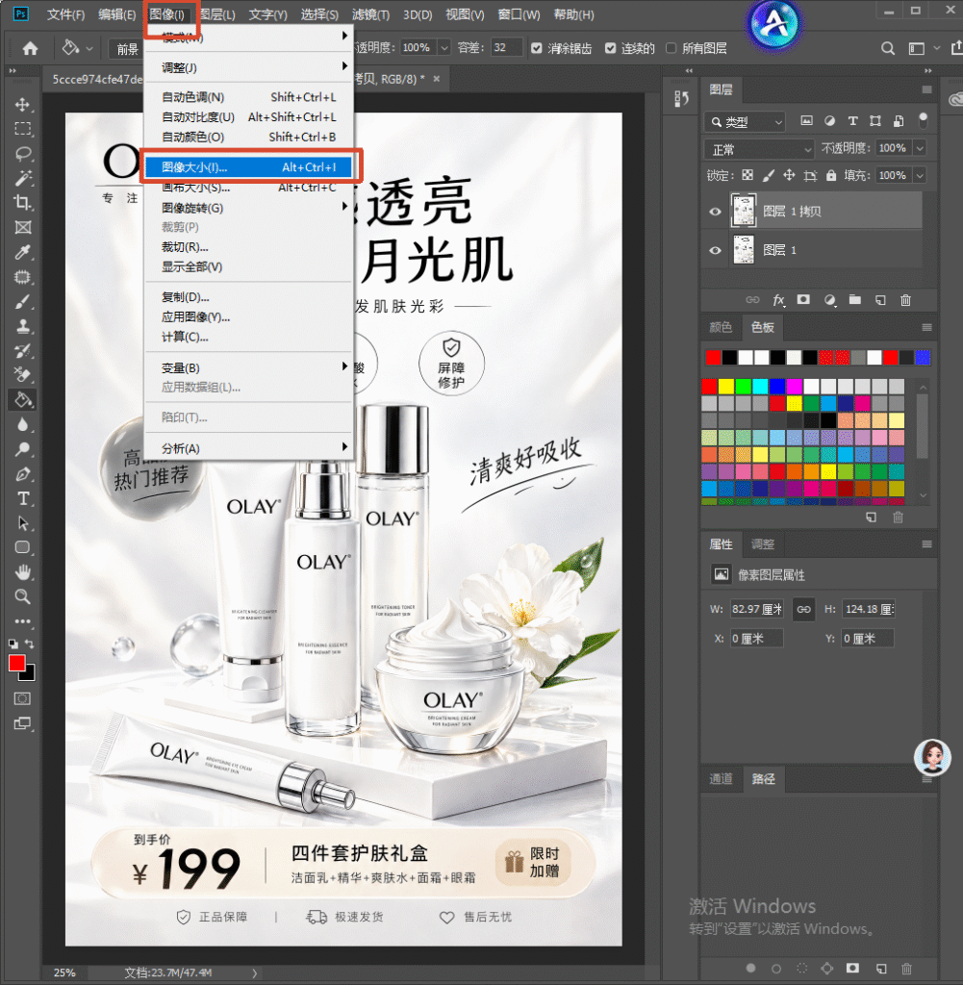Viewport: 963px width, 985px height.
Task: Select the Crop tool
Action: [23, 203]
